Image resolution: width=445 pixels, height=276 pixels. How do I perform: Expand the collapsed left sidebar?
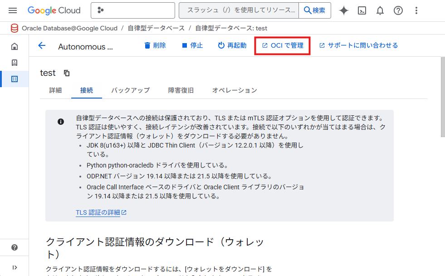click(15, 267)
